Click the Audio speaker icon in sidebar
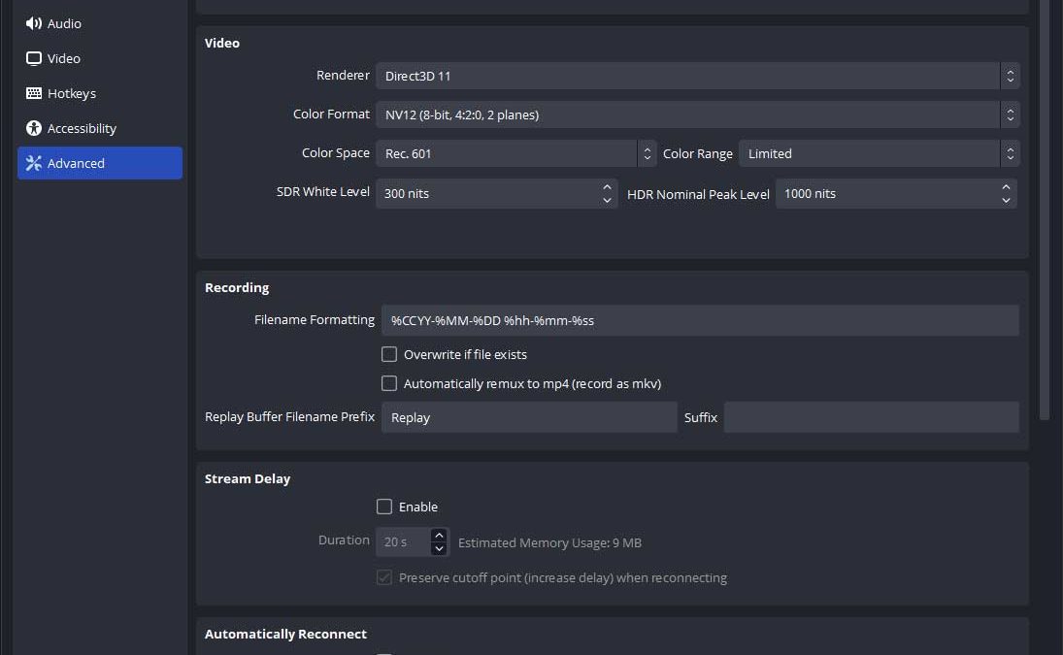The height and width of the screenshot is (655, 1063). [34, 23]
